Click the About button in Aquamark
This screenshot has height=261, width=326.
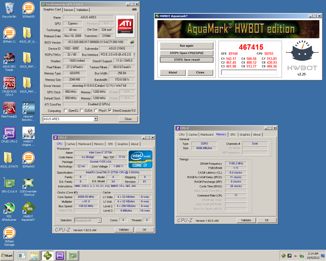tap(173, 73)
